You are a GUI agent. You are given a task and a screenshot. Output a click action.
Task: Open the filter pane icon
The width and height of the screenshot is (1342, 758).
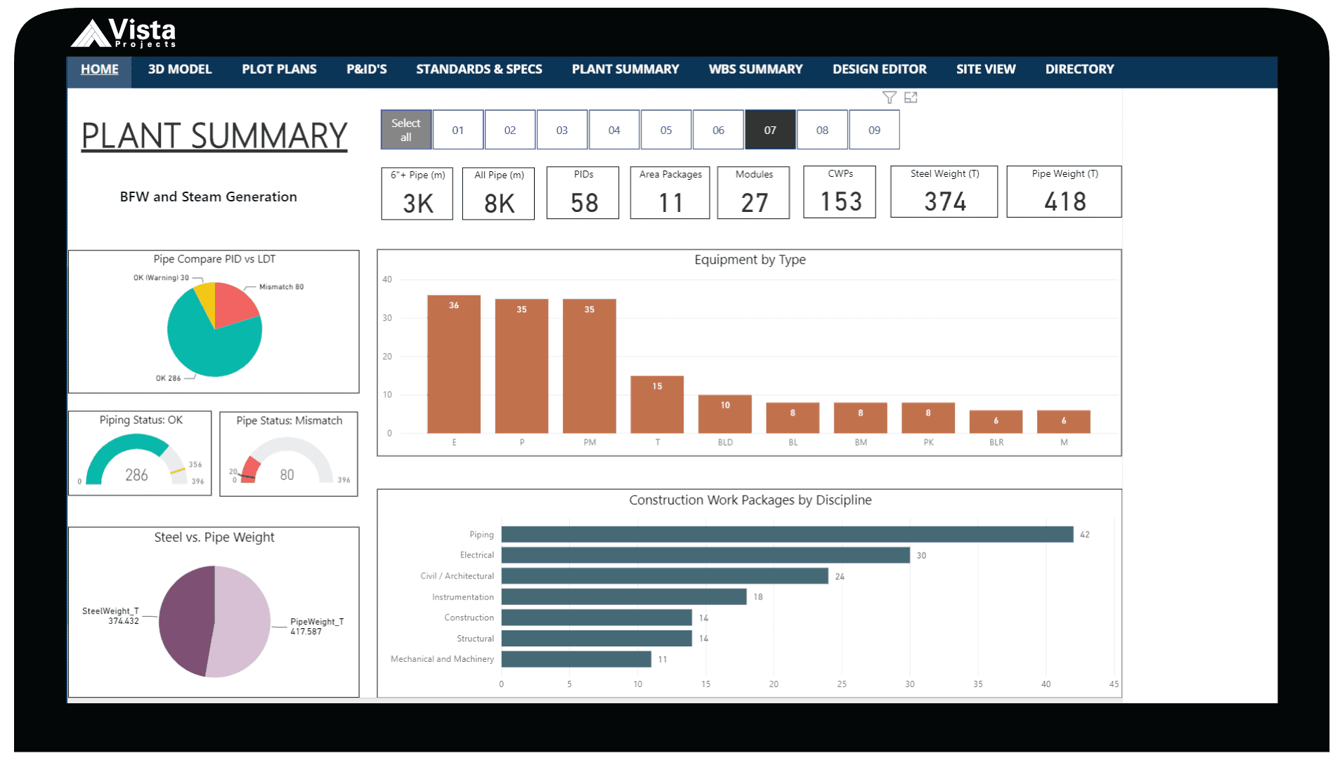coord(890,98)
